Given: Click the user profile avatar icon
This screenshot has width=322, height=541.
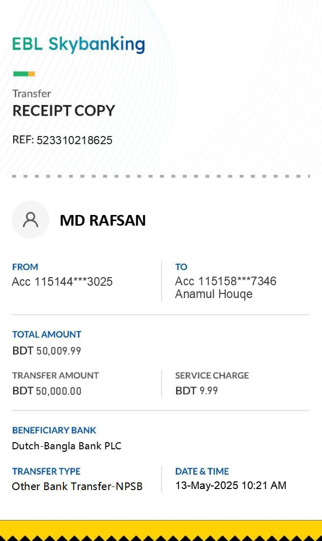Looking at the screenshot, I should pos(31,220).
